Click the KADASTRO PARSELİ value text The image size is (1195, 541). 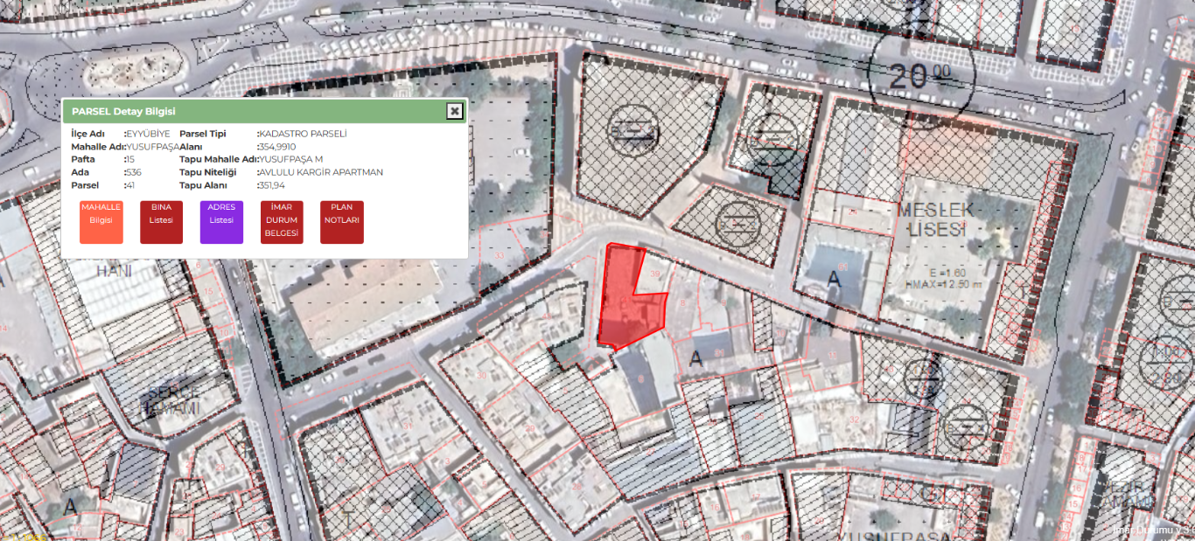pos(304,134)
